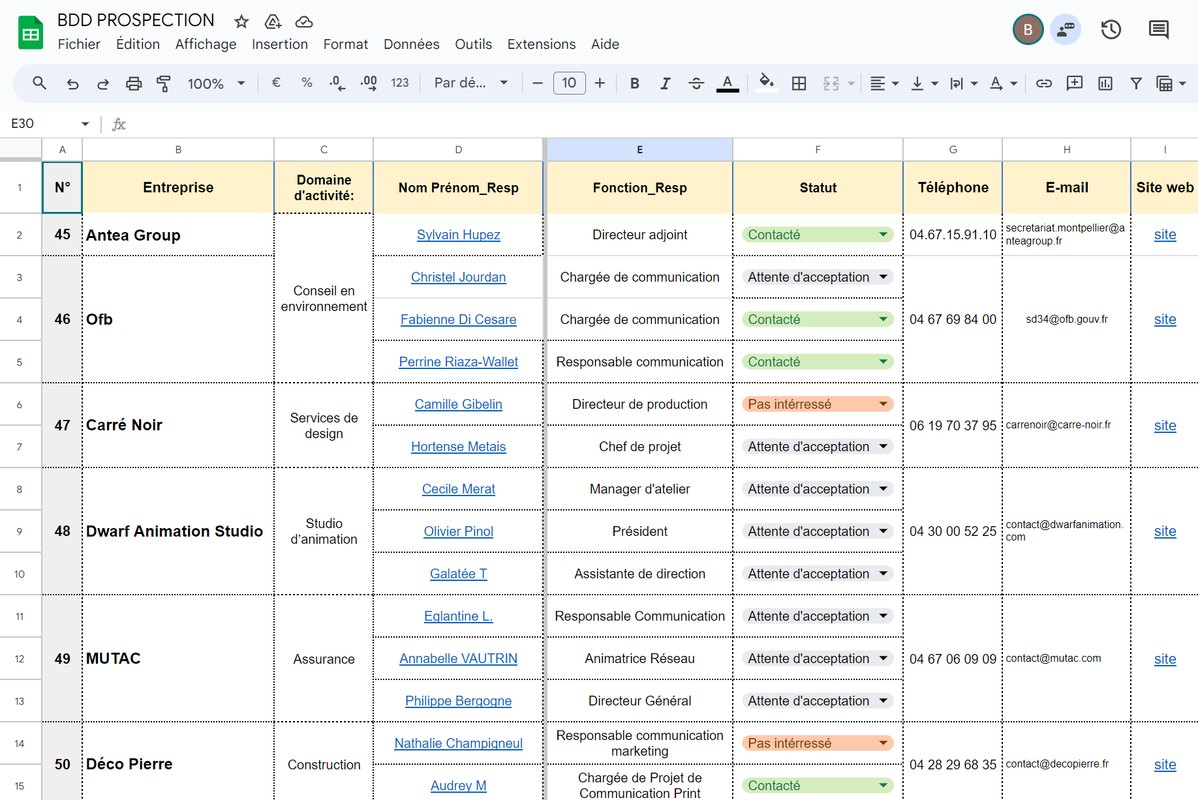
Task: Select column E header
Action: [639, 149]
